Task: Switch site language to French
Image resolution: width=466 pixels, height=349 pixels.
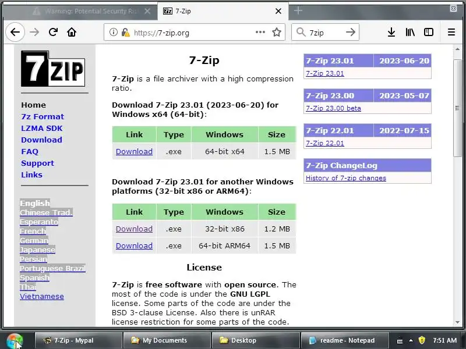Action: pyautogui.click(x=33, y=231)
